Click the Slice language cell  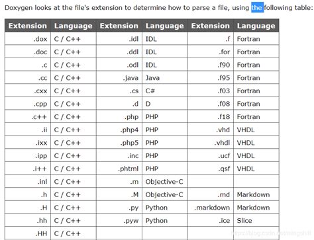click(x=256, y=220)
